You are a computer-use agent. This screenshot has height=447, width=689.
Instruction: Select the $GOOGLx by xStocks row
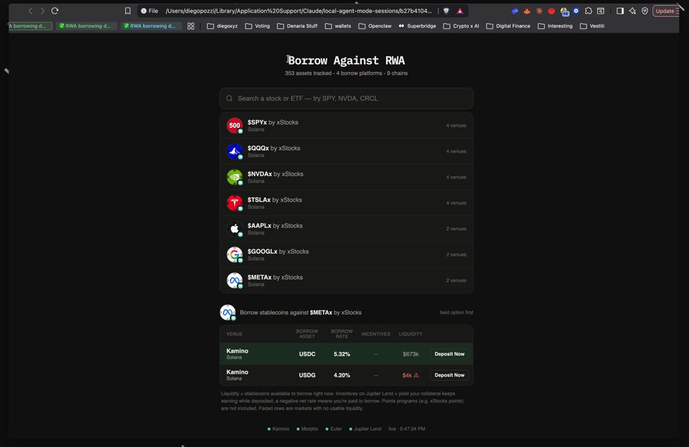[346, 255]
